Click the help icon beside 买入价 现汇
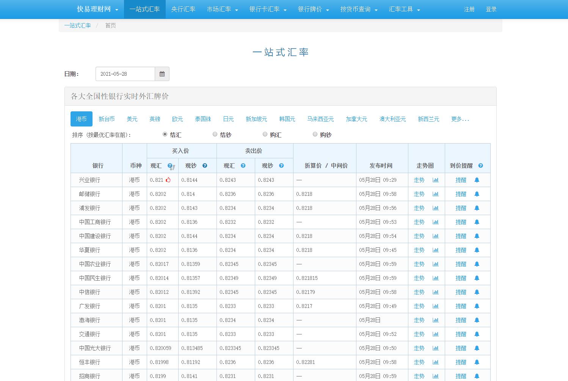This screenshot has width=568, height=381. coord(170,166)
